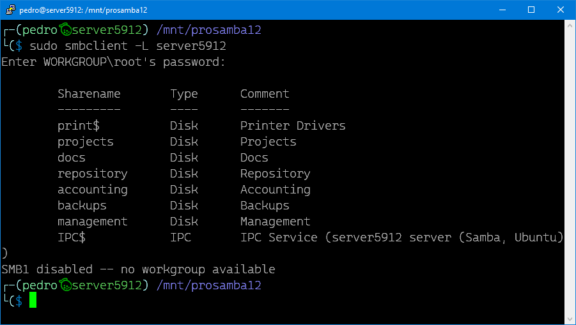Click the scrollbar down arrow
576x325 pixels.
pyautogui.click(x=570, y=318)
